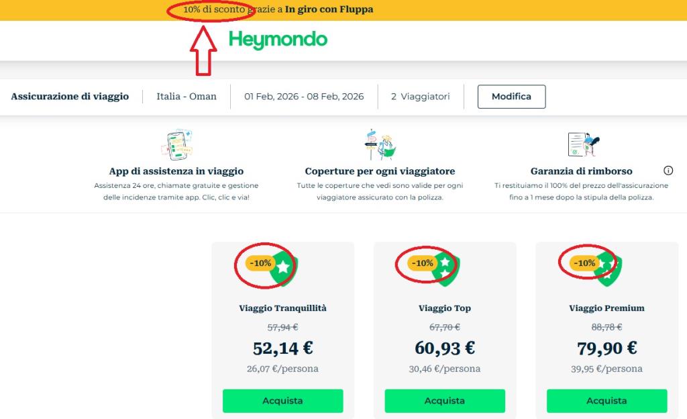Click Acquista under Viaggio Premium
The height and width of the screenshot is (419, 687).
606,400
